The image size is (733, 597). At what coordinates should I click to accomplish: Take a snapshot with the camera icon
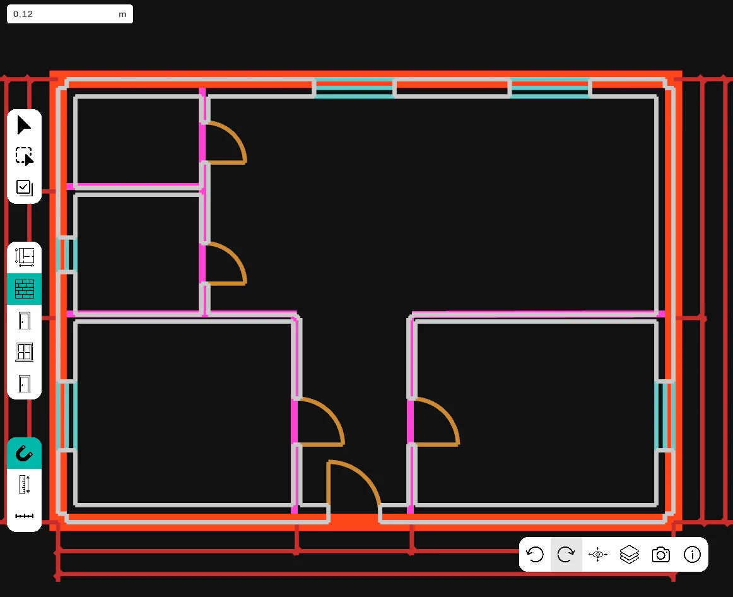click(660, 555)
